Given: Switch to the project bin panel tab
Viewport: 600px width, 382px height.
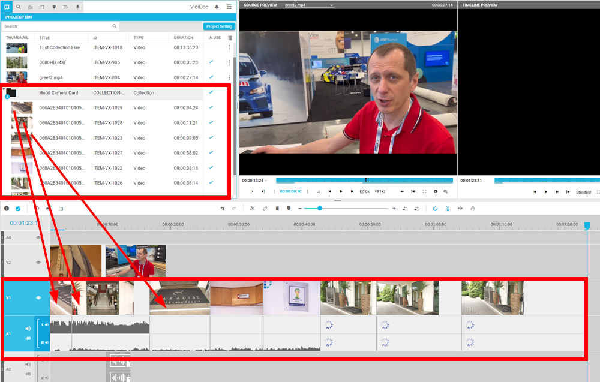Looking at the screenshot, I should 7,7.
